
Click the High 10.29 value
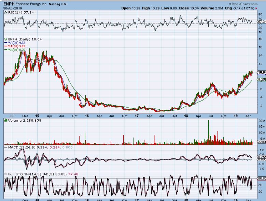click(151, 8)
